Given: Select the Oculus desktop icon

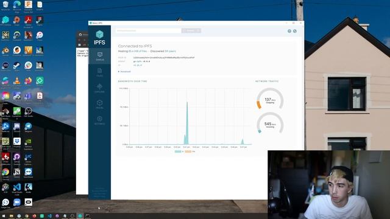Looking at the screenshot, I should pos(28,203).
